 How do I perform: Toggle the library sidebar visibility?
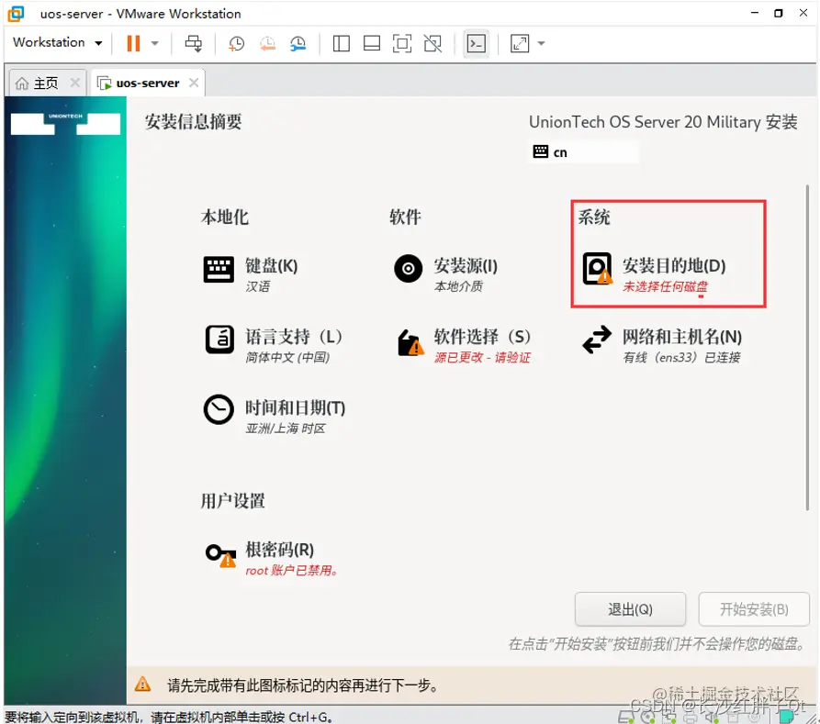341,43
